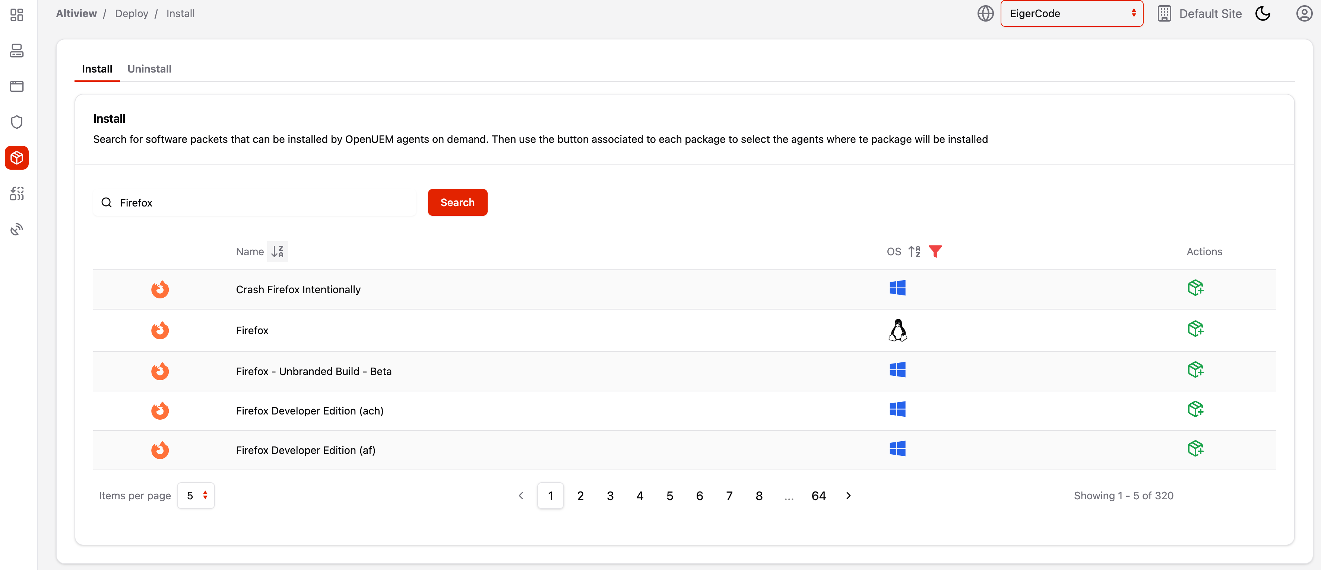Toggle dark mode with moon icon
The width and height of the screenshot is (1321, 570).
coord(1263,14)
